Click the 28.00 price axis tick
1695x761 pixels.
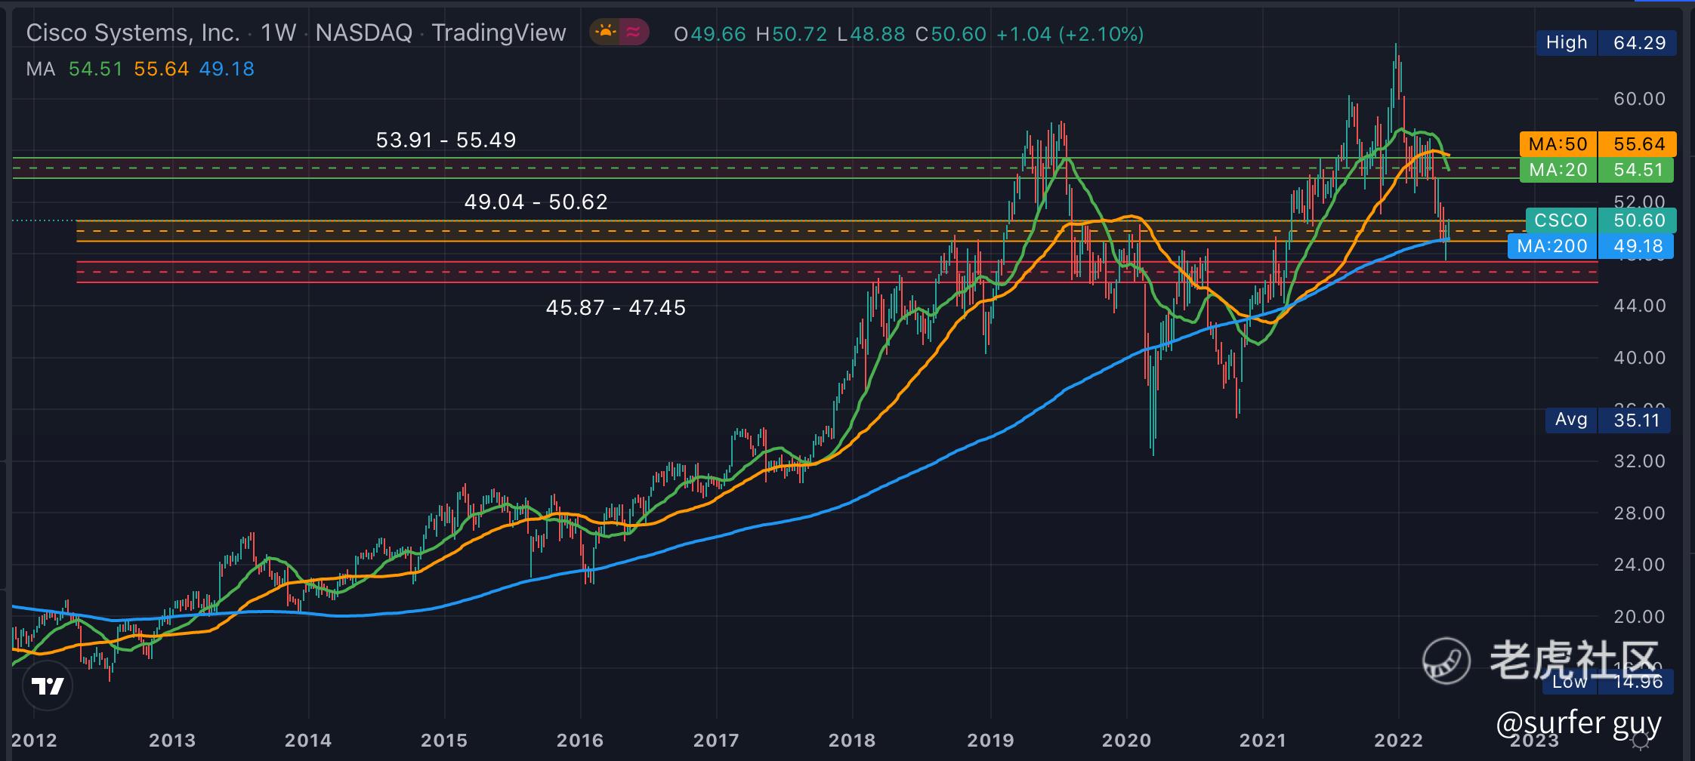coord(1639,513)
